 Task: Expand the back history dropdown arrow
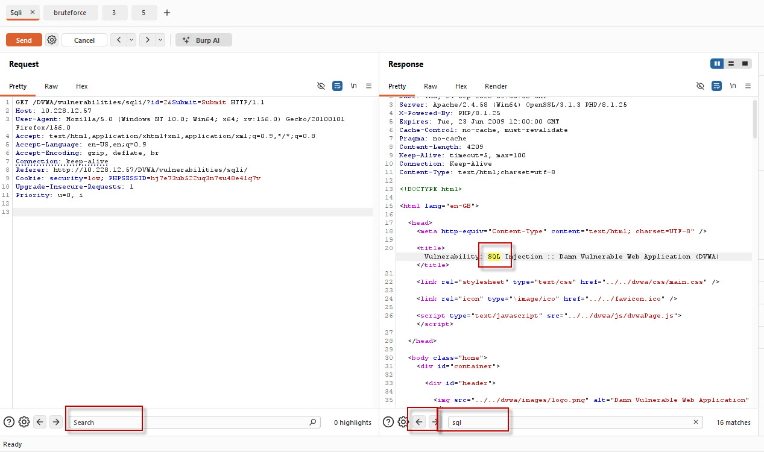[131, 40]
